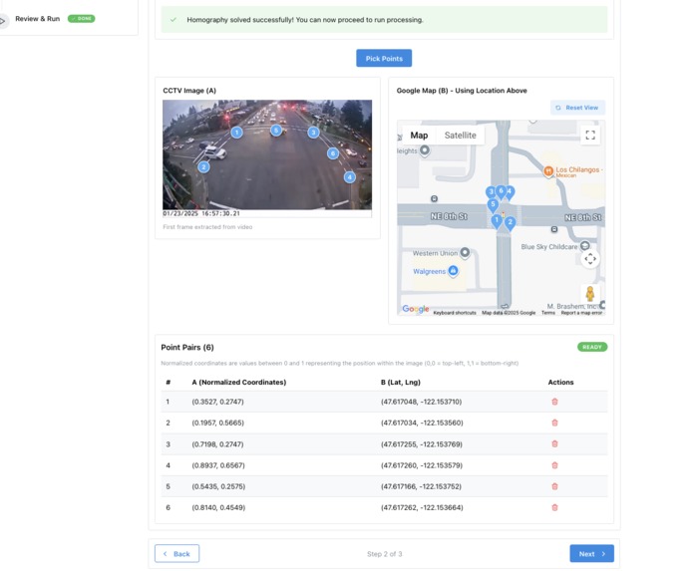Click the CCTV image frame thumbnail
The height and width of the screenshot is (571, 691).
tap(267, 158)
